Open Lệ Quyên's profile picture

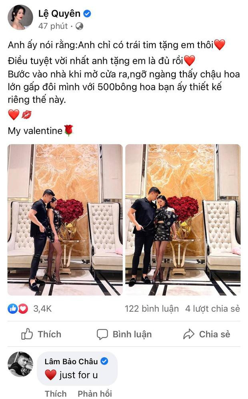pyautogui.click(x=20, y=17)
